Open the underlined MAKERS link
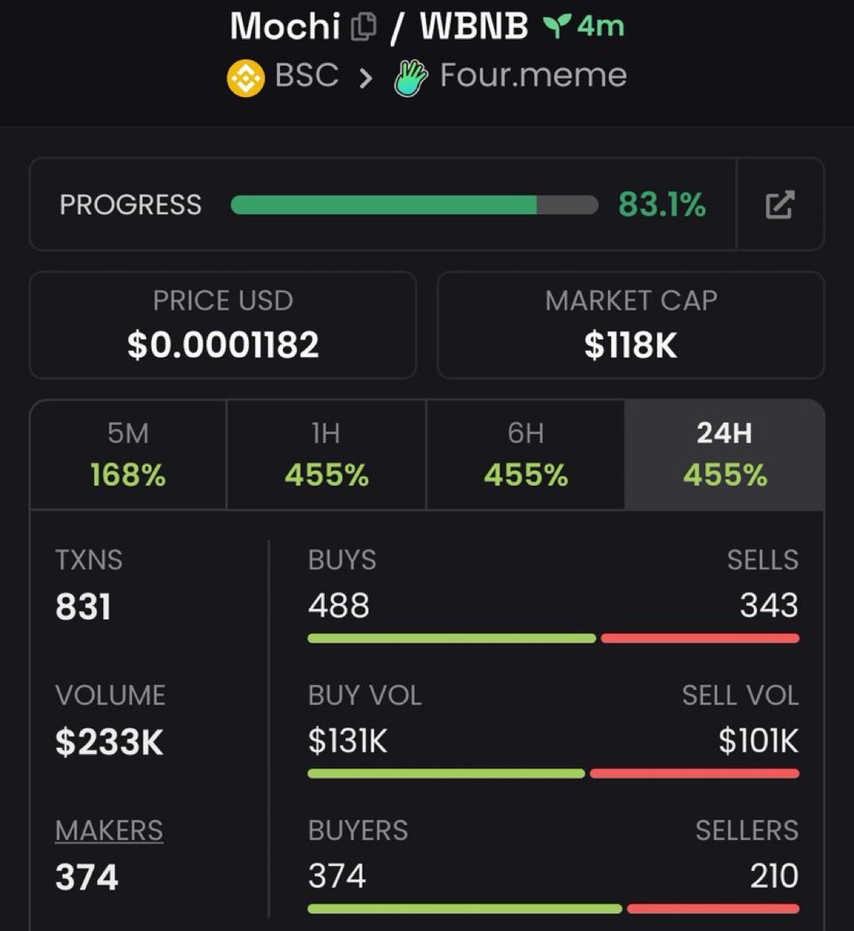Viewport: 854px width, 931px height. click(x=109, y=831)
